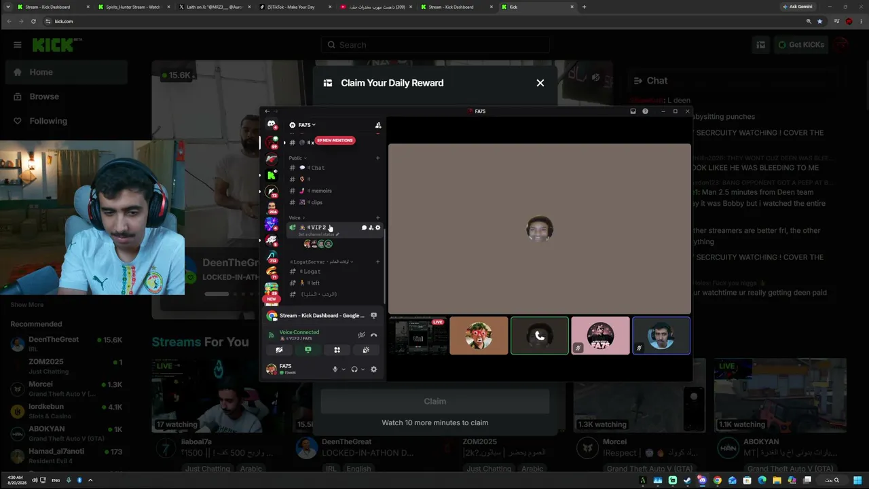Expand microphone input options arrow
This screenshot has width=869, height=489.
(x=344, y=369)
